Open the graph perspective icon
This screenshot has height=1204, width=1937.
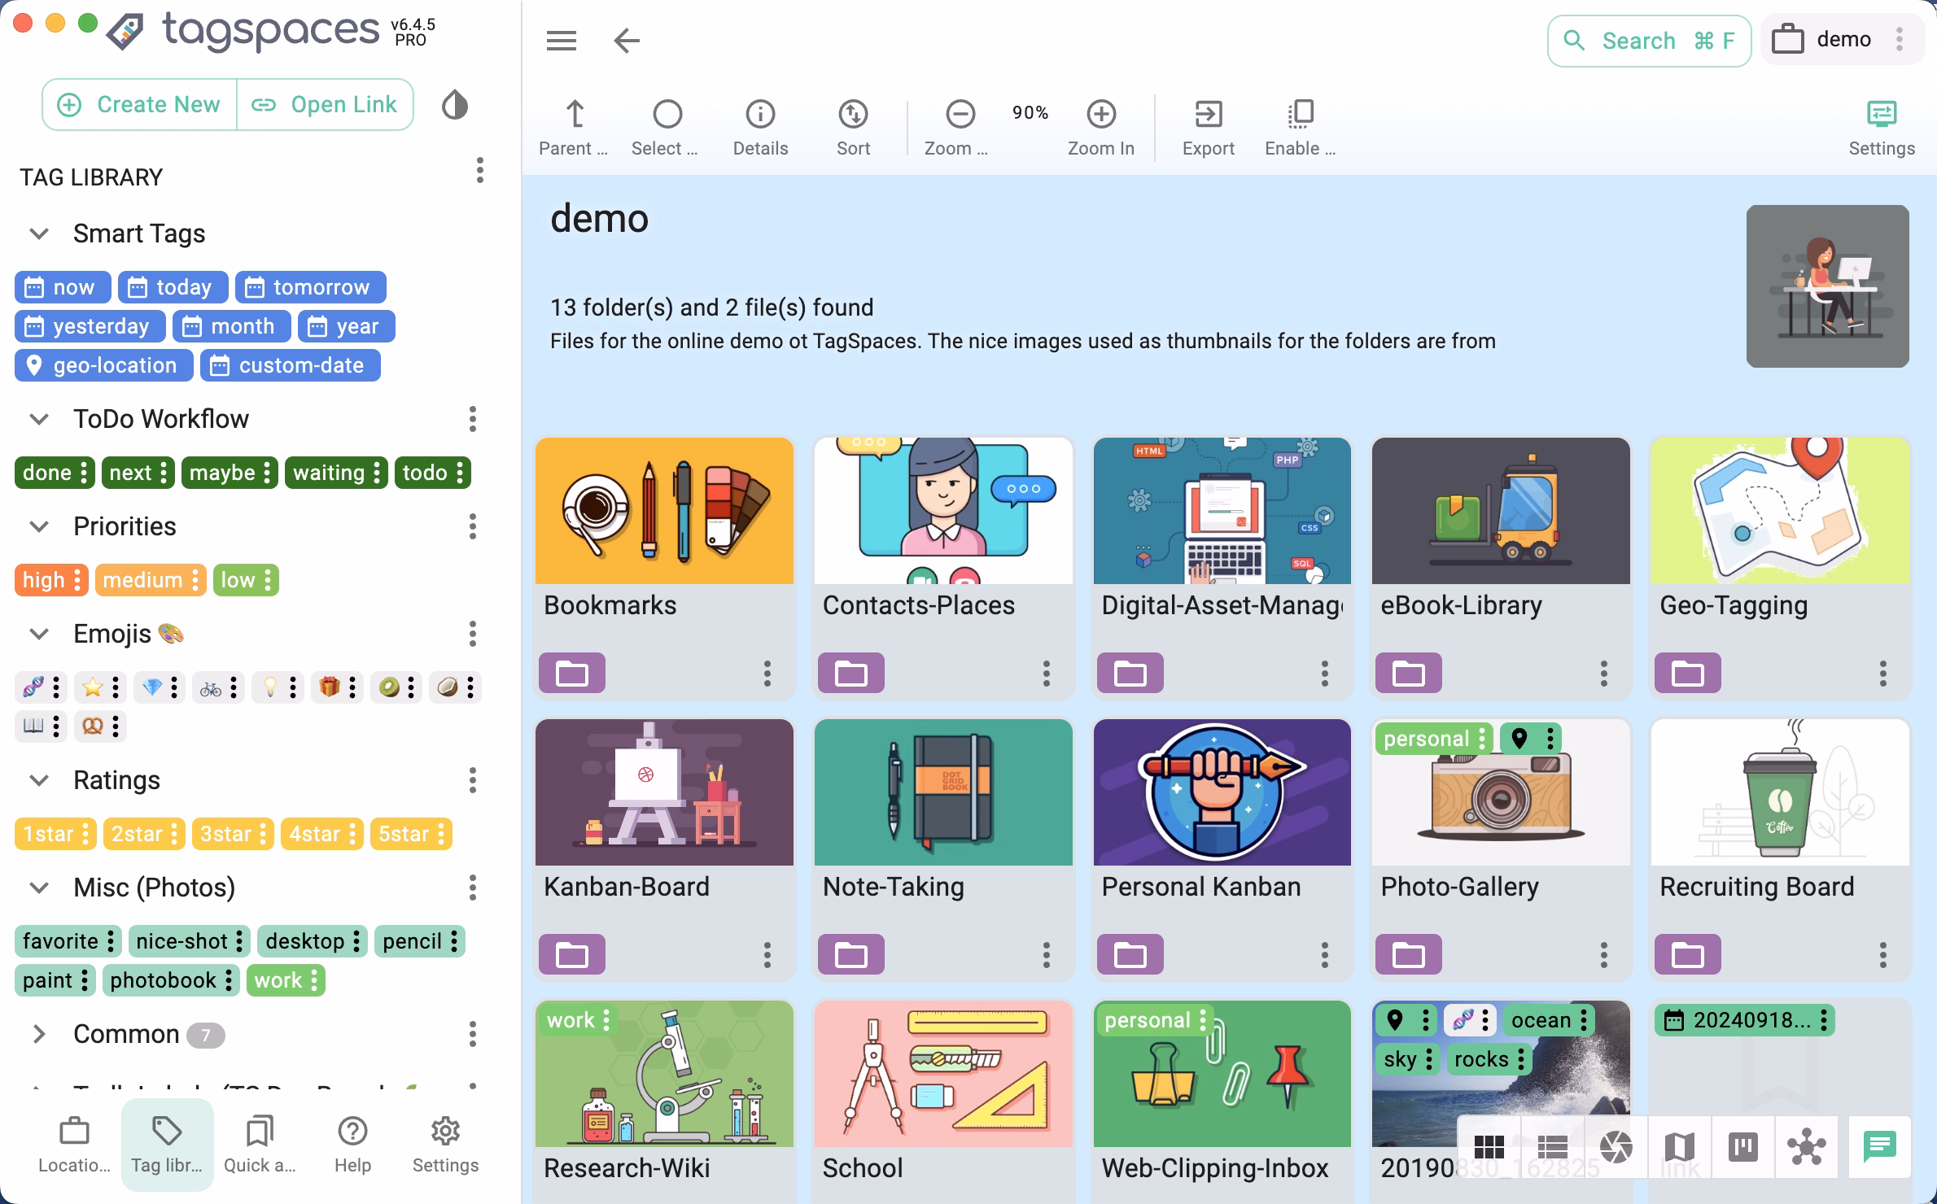[1805, 1147]
